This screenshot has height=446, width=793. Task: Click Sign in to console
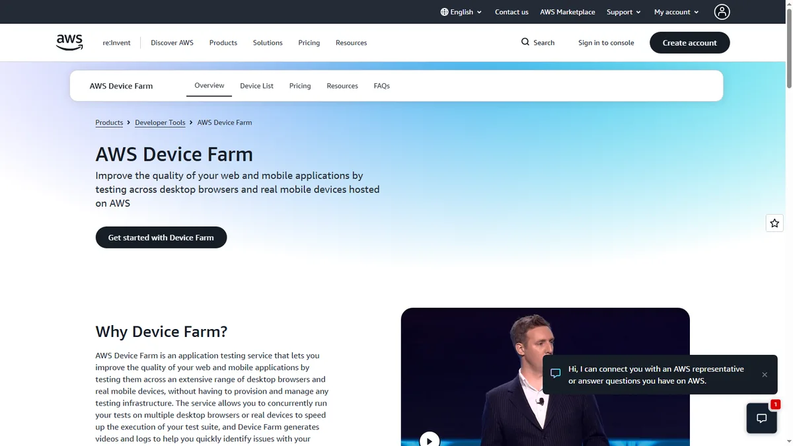606,42
